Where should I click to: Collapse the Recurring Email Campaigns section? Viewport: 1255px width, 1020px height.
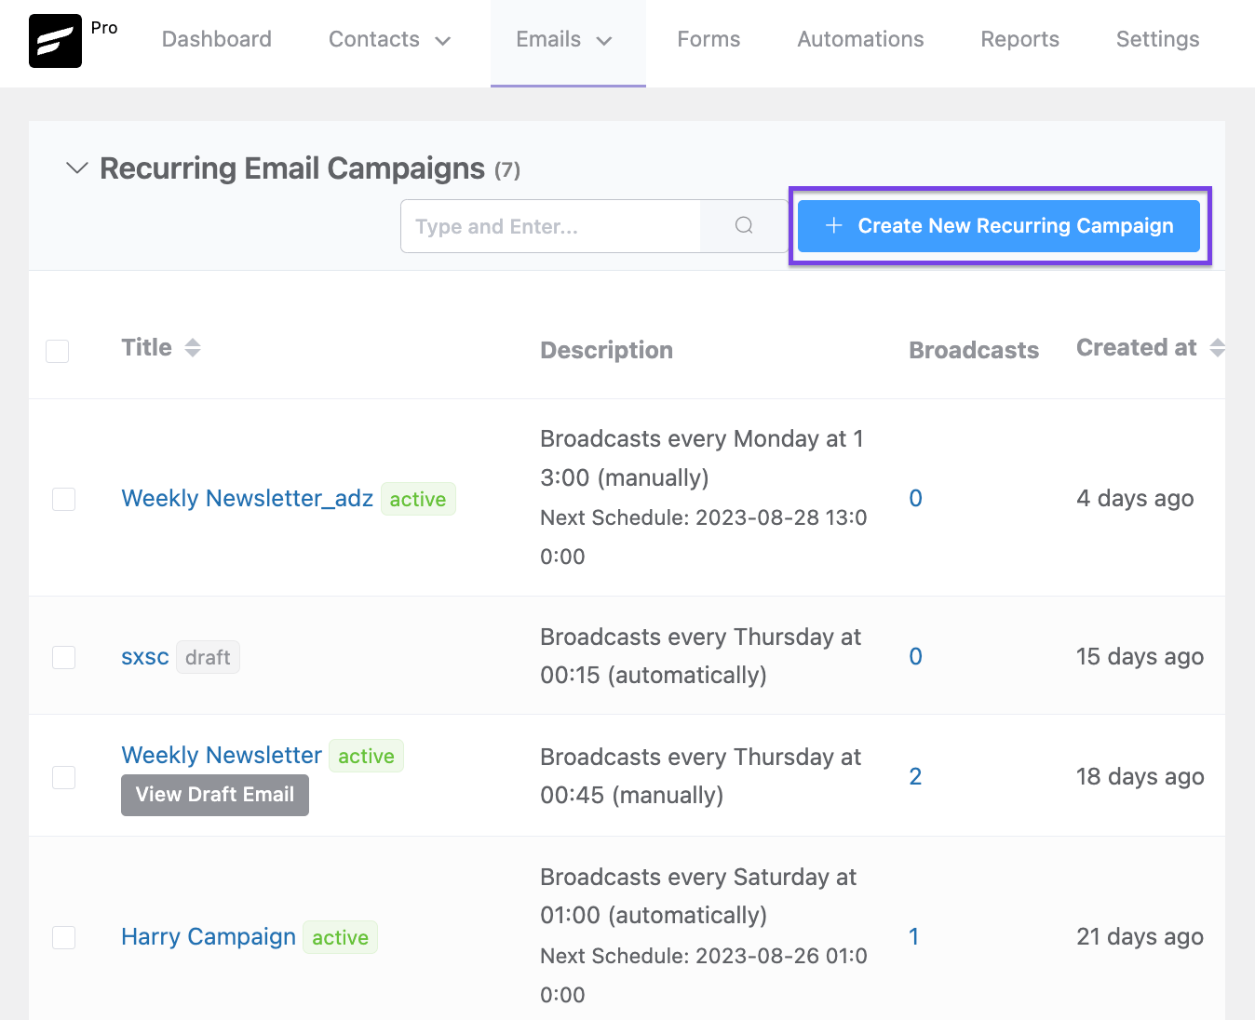click(x=77, y=168)
